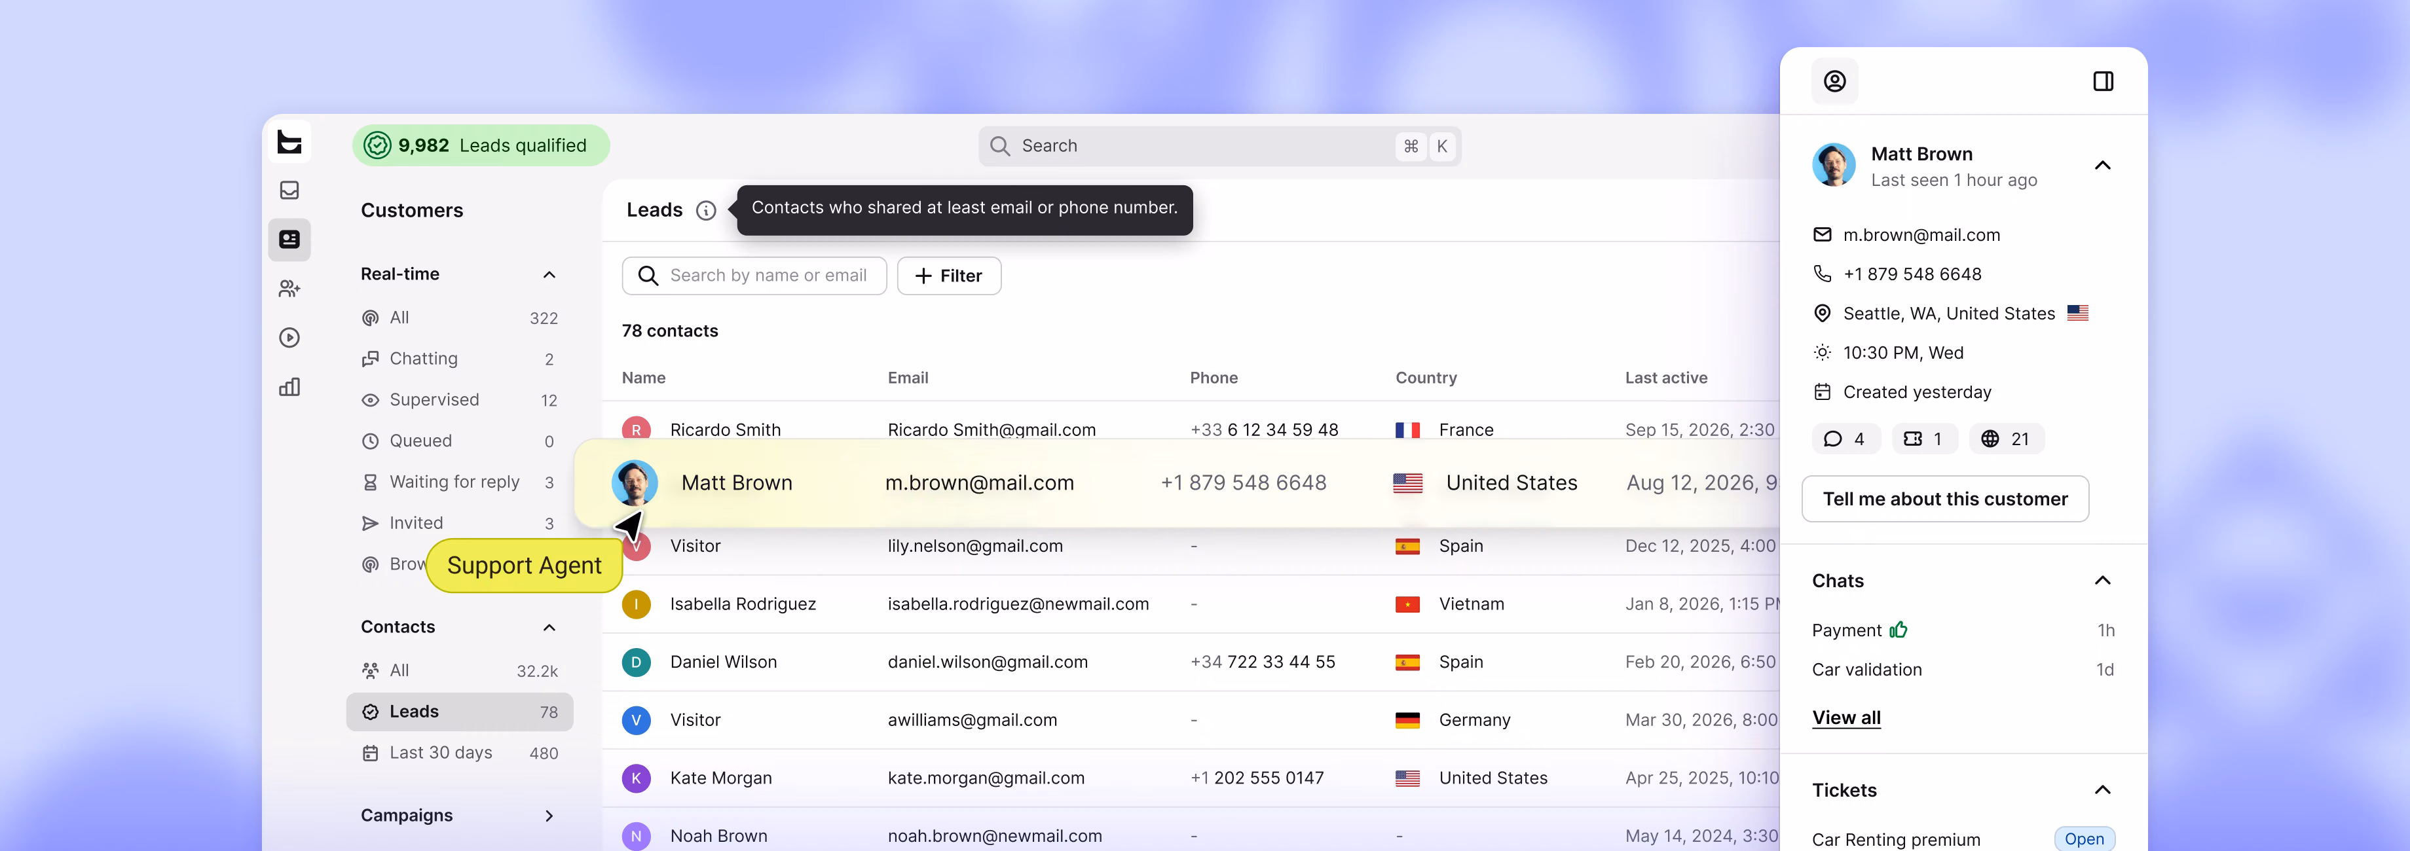This screenshot has height=851, width=2410.
Task: Open the Reports bar chart icon
Action: 289,387
